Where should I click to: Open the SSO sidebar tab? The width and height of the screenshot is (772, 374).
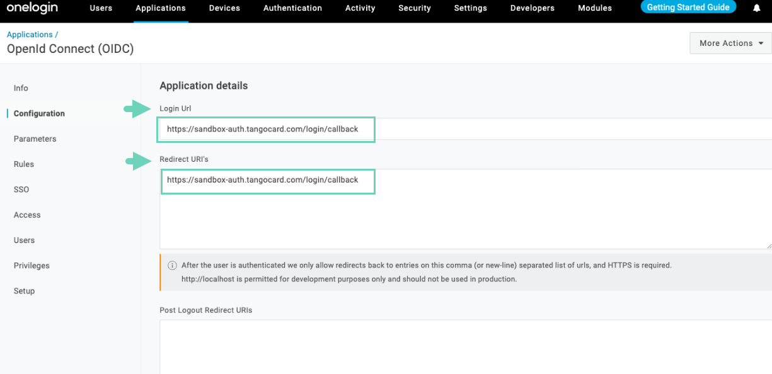tap(21, 190)
